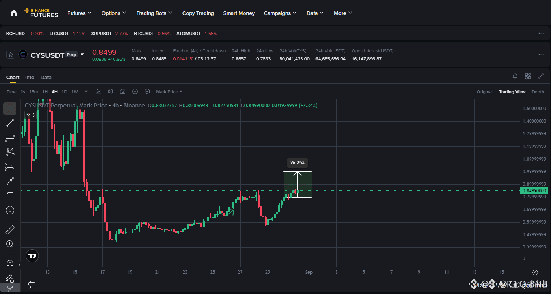Expand more drawing toolbar items at the bottom
Screen dimensions: 551x294
click(x=10, y=288)
